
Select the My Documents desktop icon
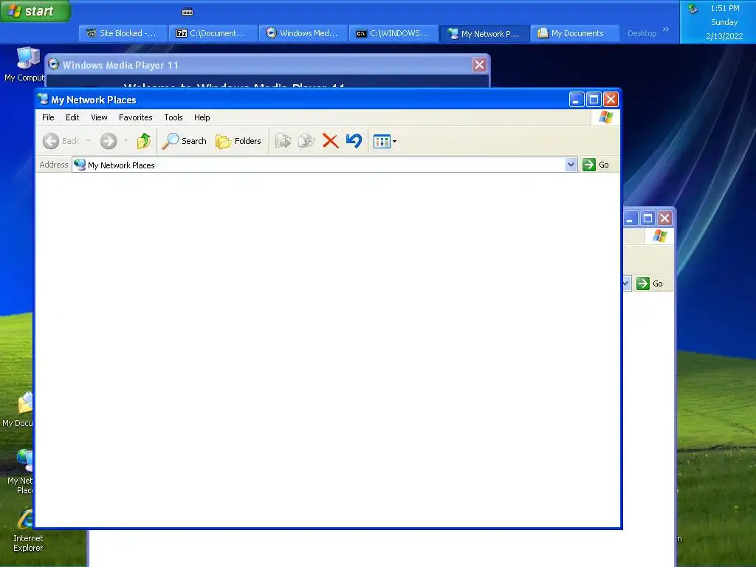pos(18,410)
